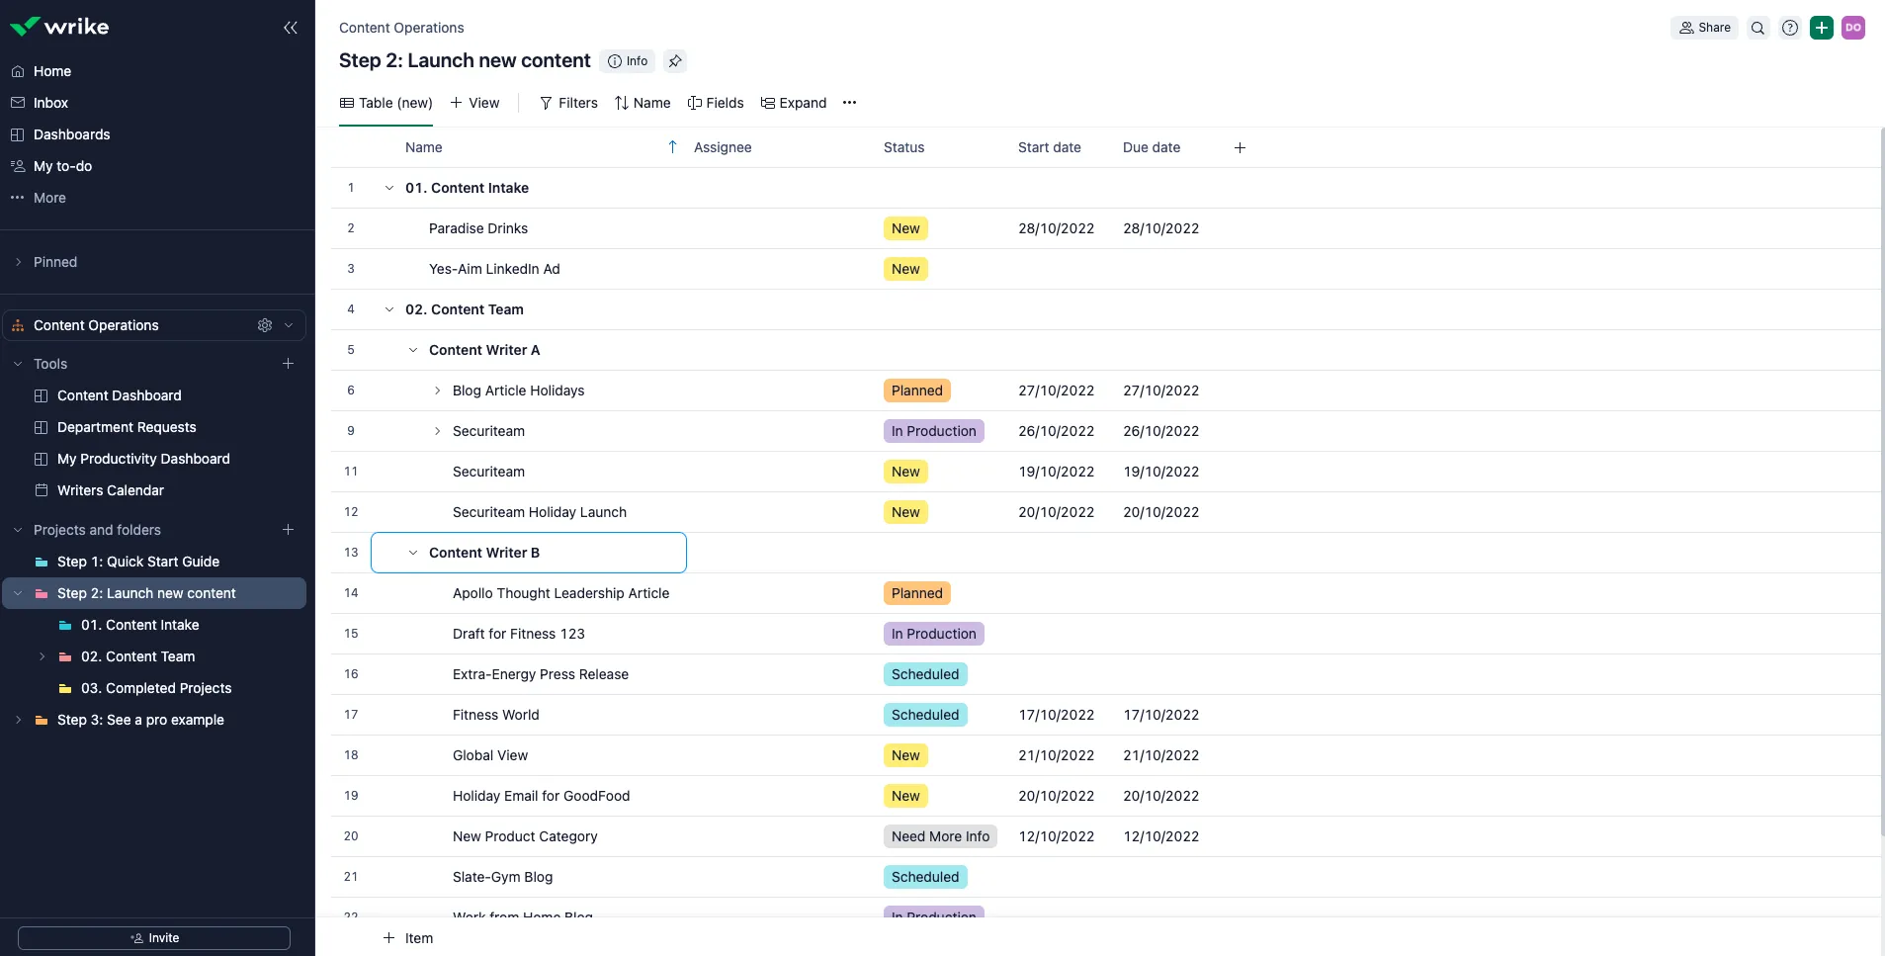This screenshot has width=1885, height=956.
Task: Collapse the 01. Content Intake group
Action: coord(389,188)
